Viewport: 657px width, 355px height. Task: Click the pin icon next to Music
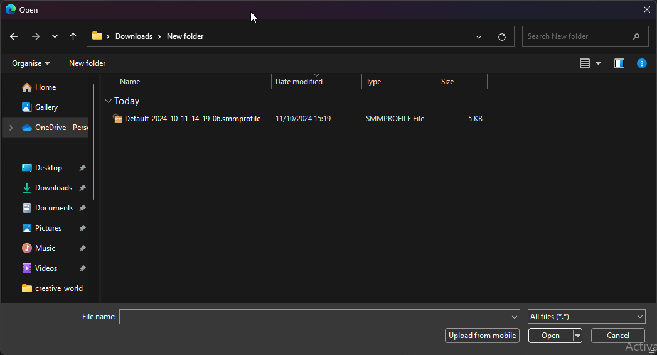83,248
